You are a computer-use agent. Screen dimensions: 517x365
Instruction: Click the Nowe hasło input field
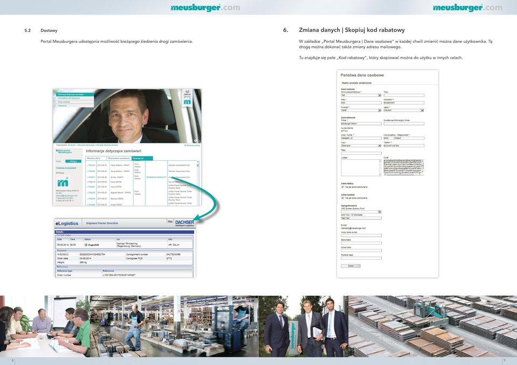[x=361, y=251]
